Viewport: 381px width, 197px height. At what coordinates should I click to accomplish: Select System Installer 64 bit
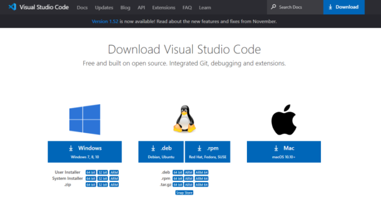click(91, 178)
